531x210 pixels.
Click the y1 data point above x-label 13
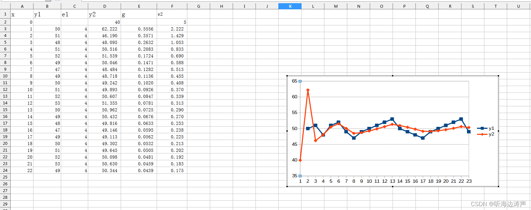pos(392,119)
